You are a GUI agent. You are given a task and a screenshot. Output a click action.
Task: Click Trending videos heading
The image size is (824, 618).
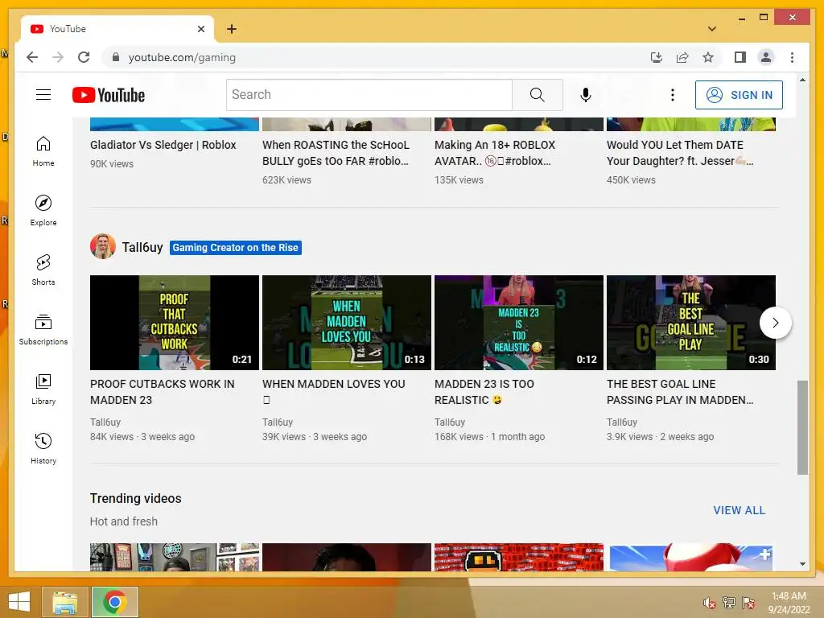[x=135, y=498]
